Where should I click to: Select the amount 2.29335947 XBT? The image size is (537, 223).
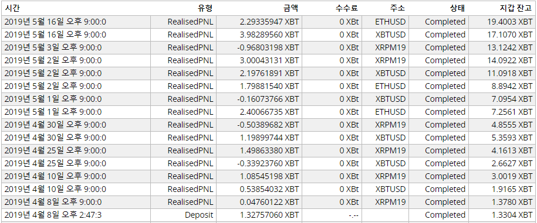(x=269, y=22)
